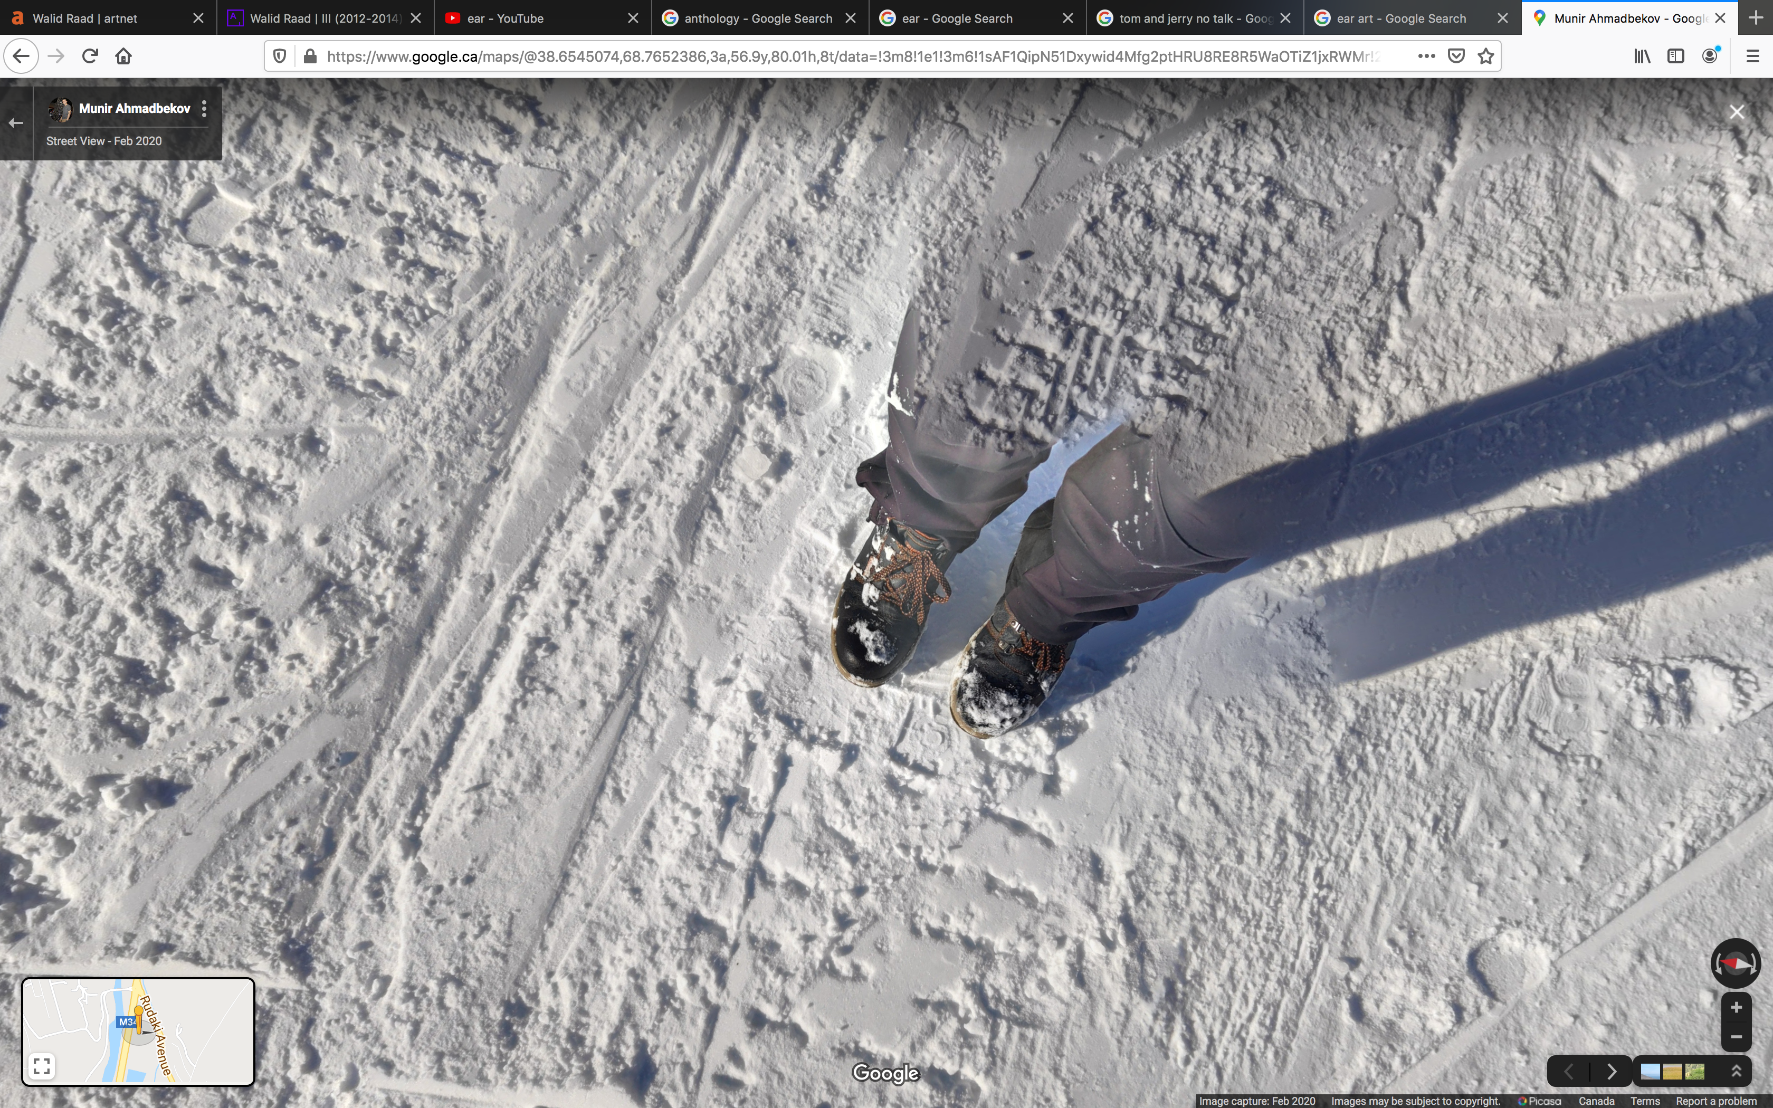
Task: Click Report a problem link
Action: tap(1716, 1101)
